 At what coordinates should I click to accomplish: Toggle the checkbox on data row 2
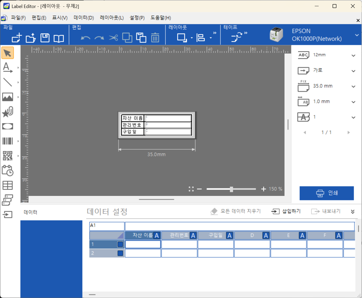120,253
